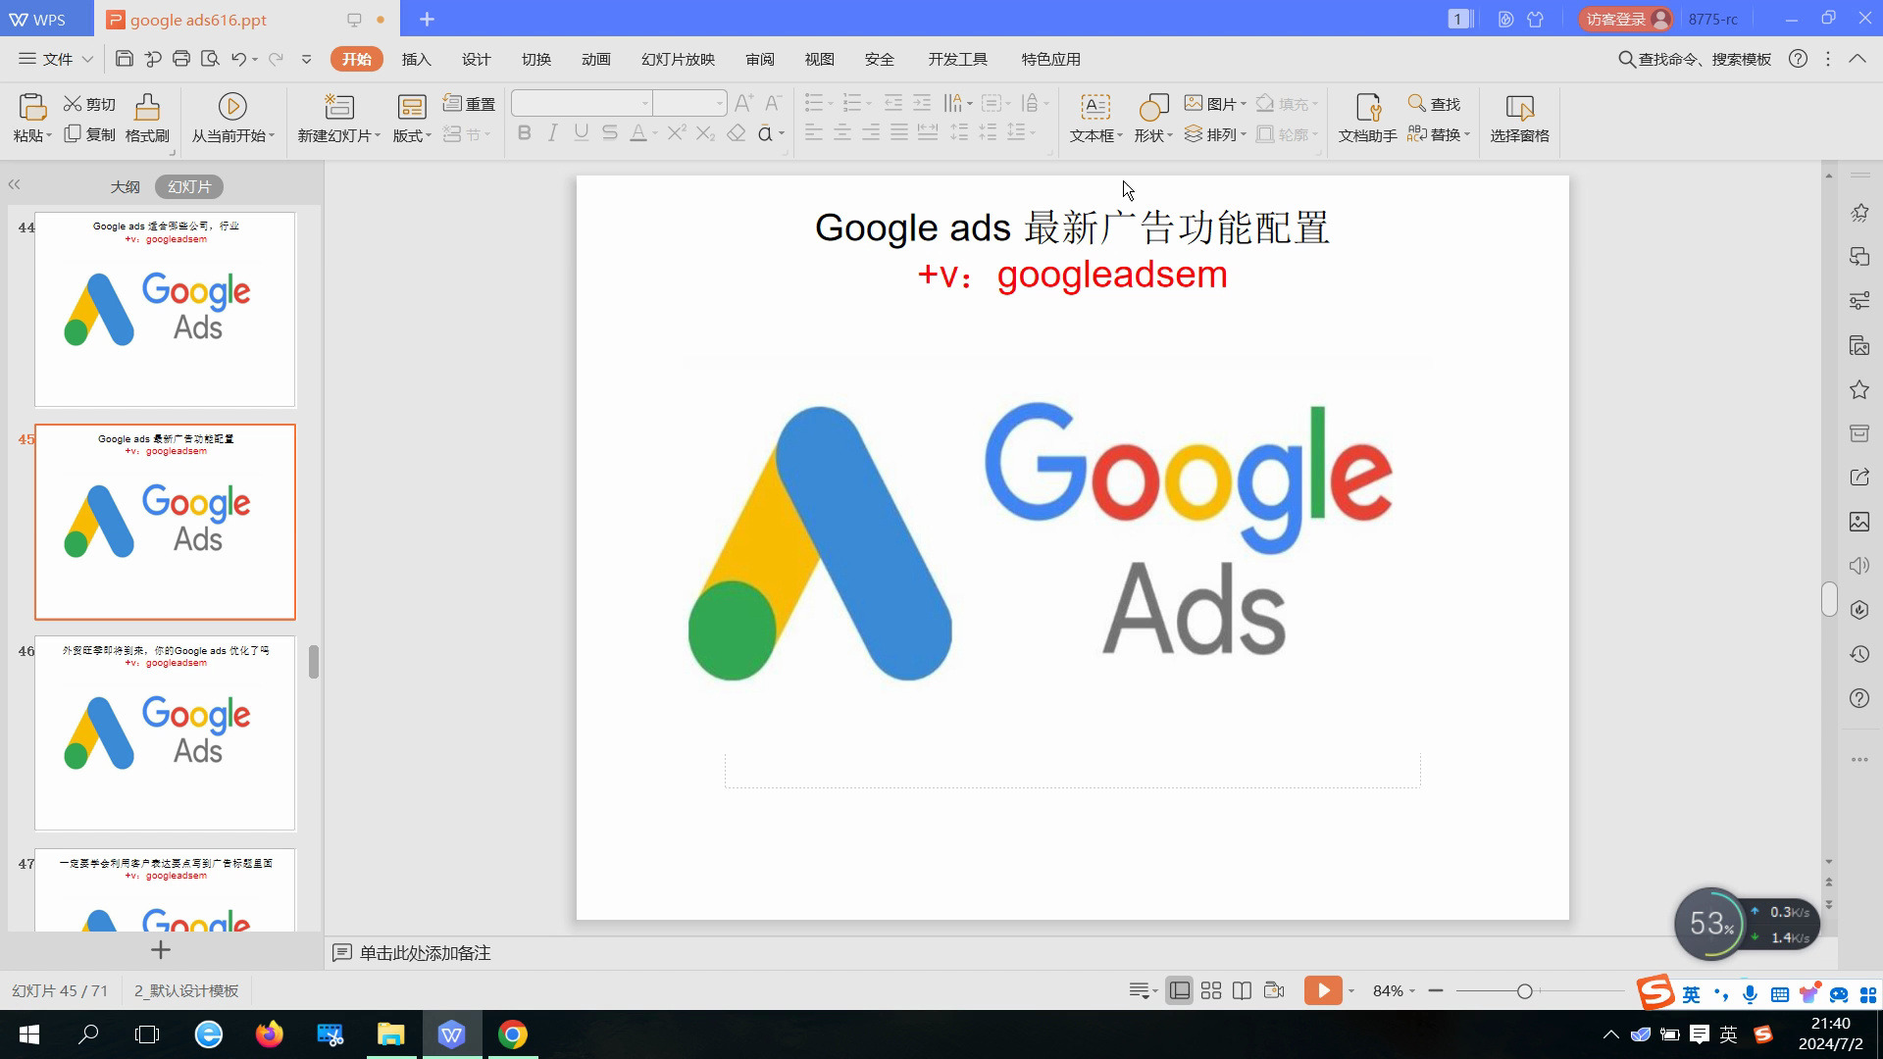
Task: Open Chrome from the Windows taskbar
Action: 512,1034
